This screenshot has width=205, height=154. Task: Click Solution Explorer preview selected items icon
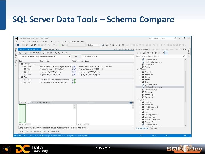click(x=166, y=53)
